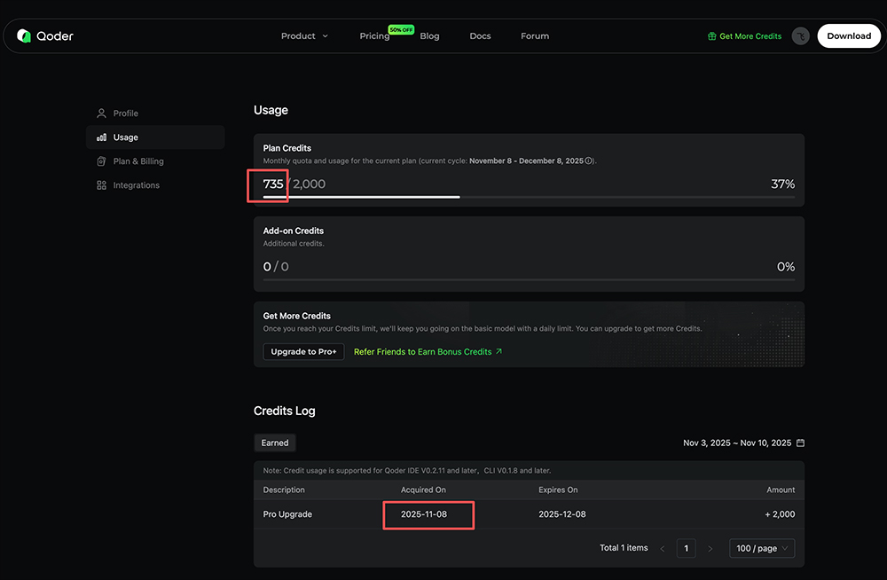
Task: Click the Plan Credits progress bar
Action: point(529,197)
